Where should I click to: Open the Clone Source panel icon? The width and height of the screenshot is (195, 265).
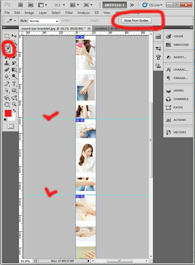tap(158, 66)
